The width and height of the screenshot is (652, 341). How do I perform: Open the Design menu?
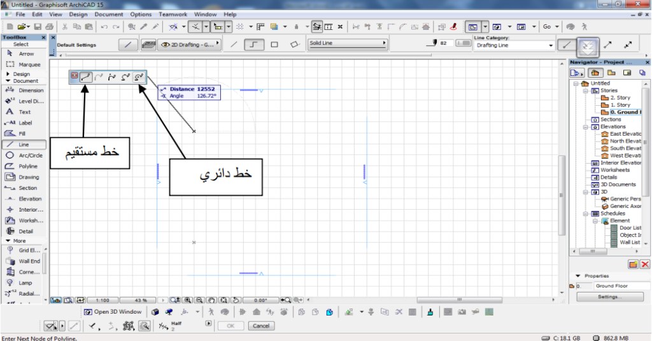[x=78, y=14]
